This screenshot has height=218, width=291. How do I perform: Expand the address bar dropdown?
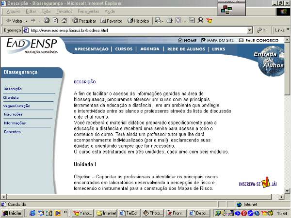click(250, 30)
